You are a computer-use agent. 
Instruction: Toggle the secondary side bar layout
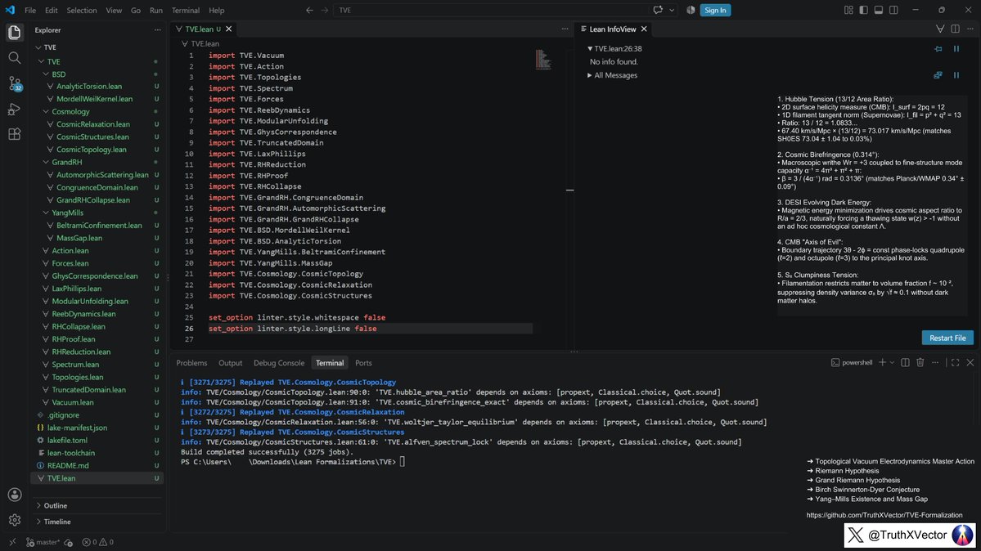click(893, 10)
